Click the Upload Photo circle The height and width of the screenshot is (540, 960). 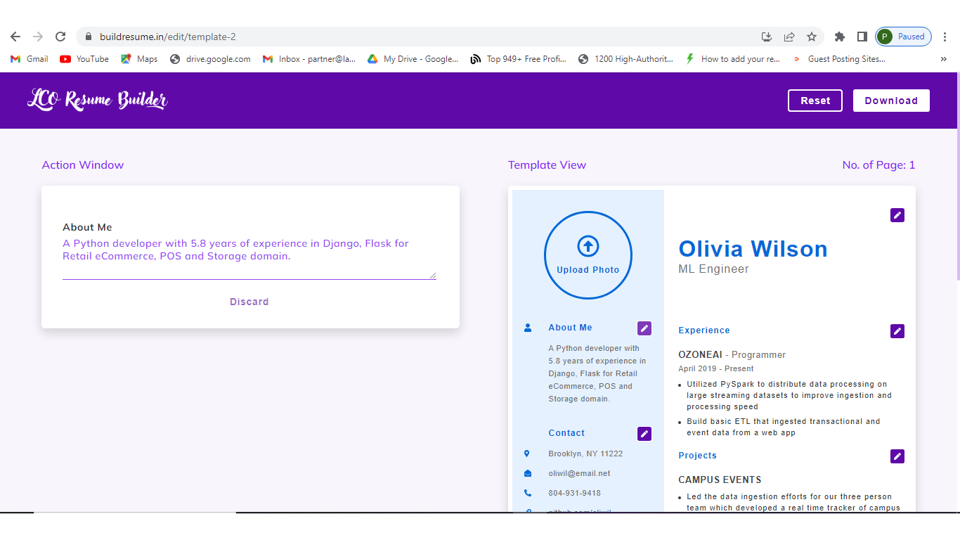point(588,255)
